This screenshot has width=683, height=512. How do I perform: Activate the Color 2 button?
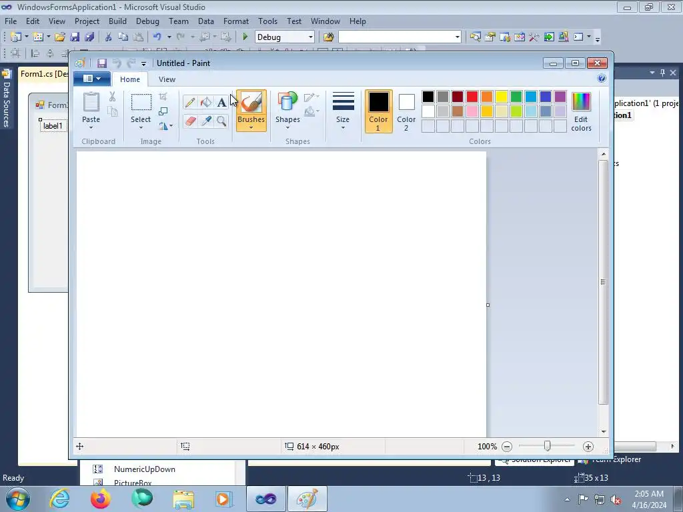[406, 111]
